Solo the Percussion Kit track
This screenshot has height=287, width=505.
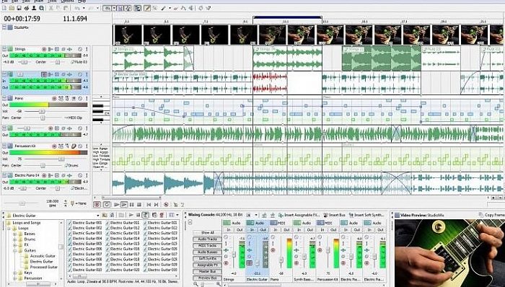click(x=87, y=146)
